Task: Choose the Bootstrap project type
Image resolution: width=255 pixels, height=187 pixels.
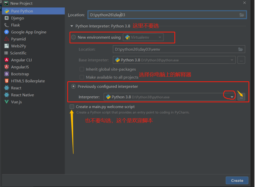Action: click(33, 74)
